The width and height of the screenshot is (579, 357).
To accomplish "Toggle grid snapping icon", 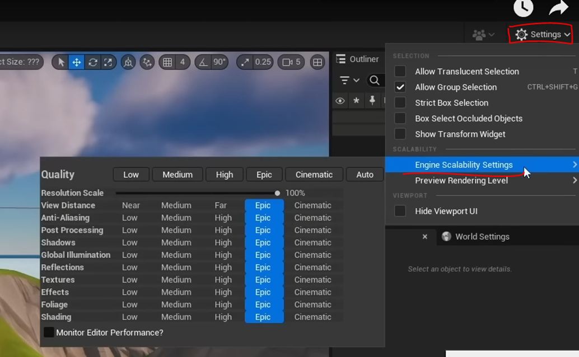I will (x=167, y=62).
